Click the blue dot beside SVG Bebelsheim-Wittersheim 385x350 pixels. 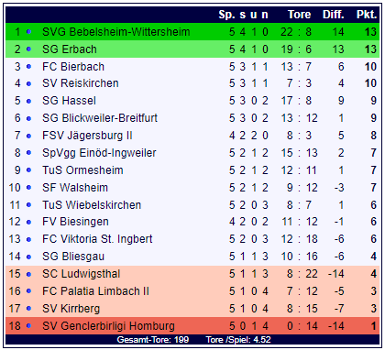[28, 31]
